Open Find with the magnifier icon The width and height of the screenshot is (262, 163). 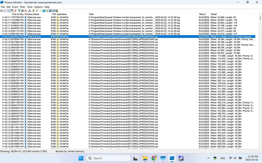[x=37, y=11]
